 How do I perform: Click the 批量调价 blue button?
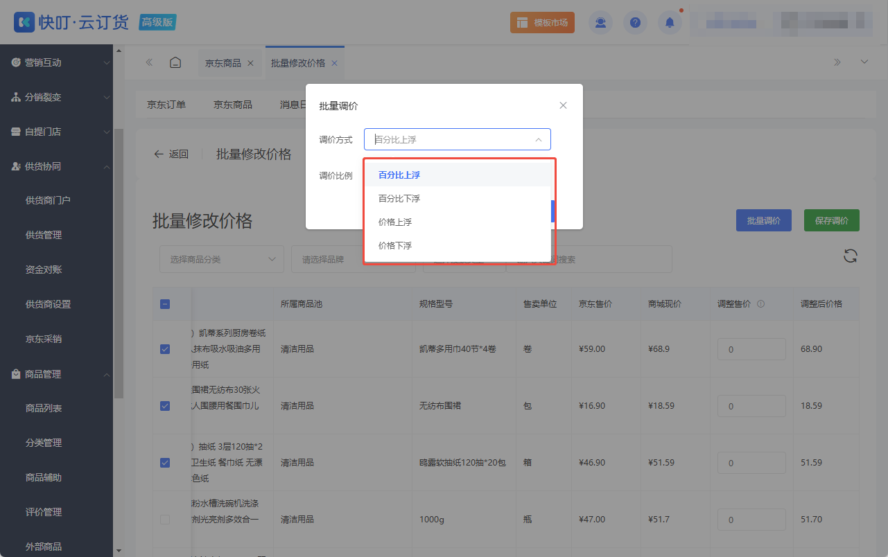click(763, 220)
